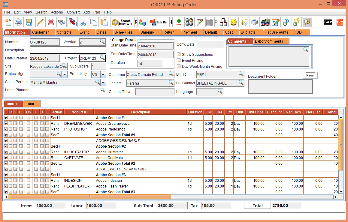The image size is (348, 222).
Task: Click the floppy disk save icon
Action: [x=29, y=22]
